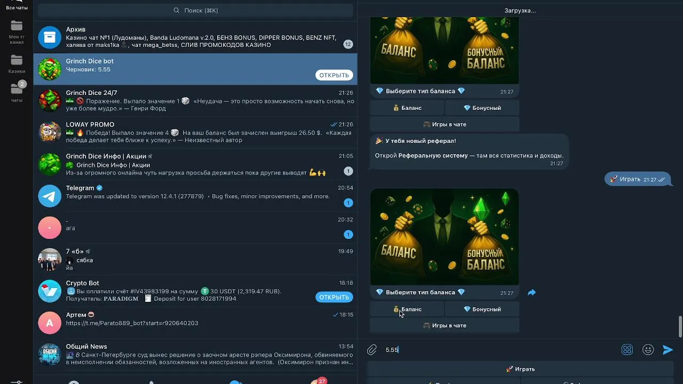Open the Telegram official chat
This screenshot has width=683, height=384.
point(195,196)
